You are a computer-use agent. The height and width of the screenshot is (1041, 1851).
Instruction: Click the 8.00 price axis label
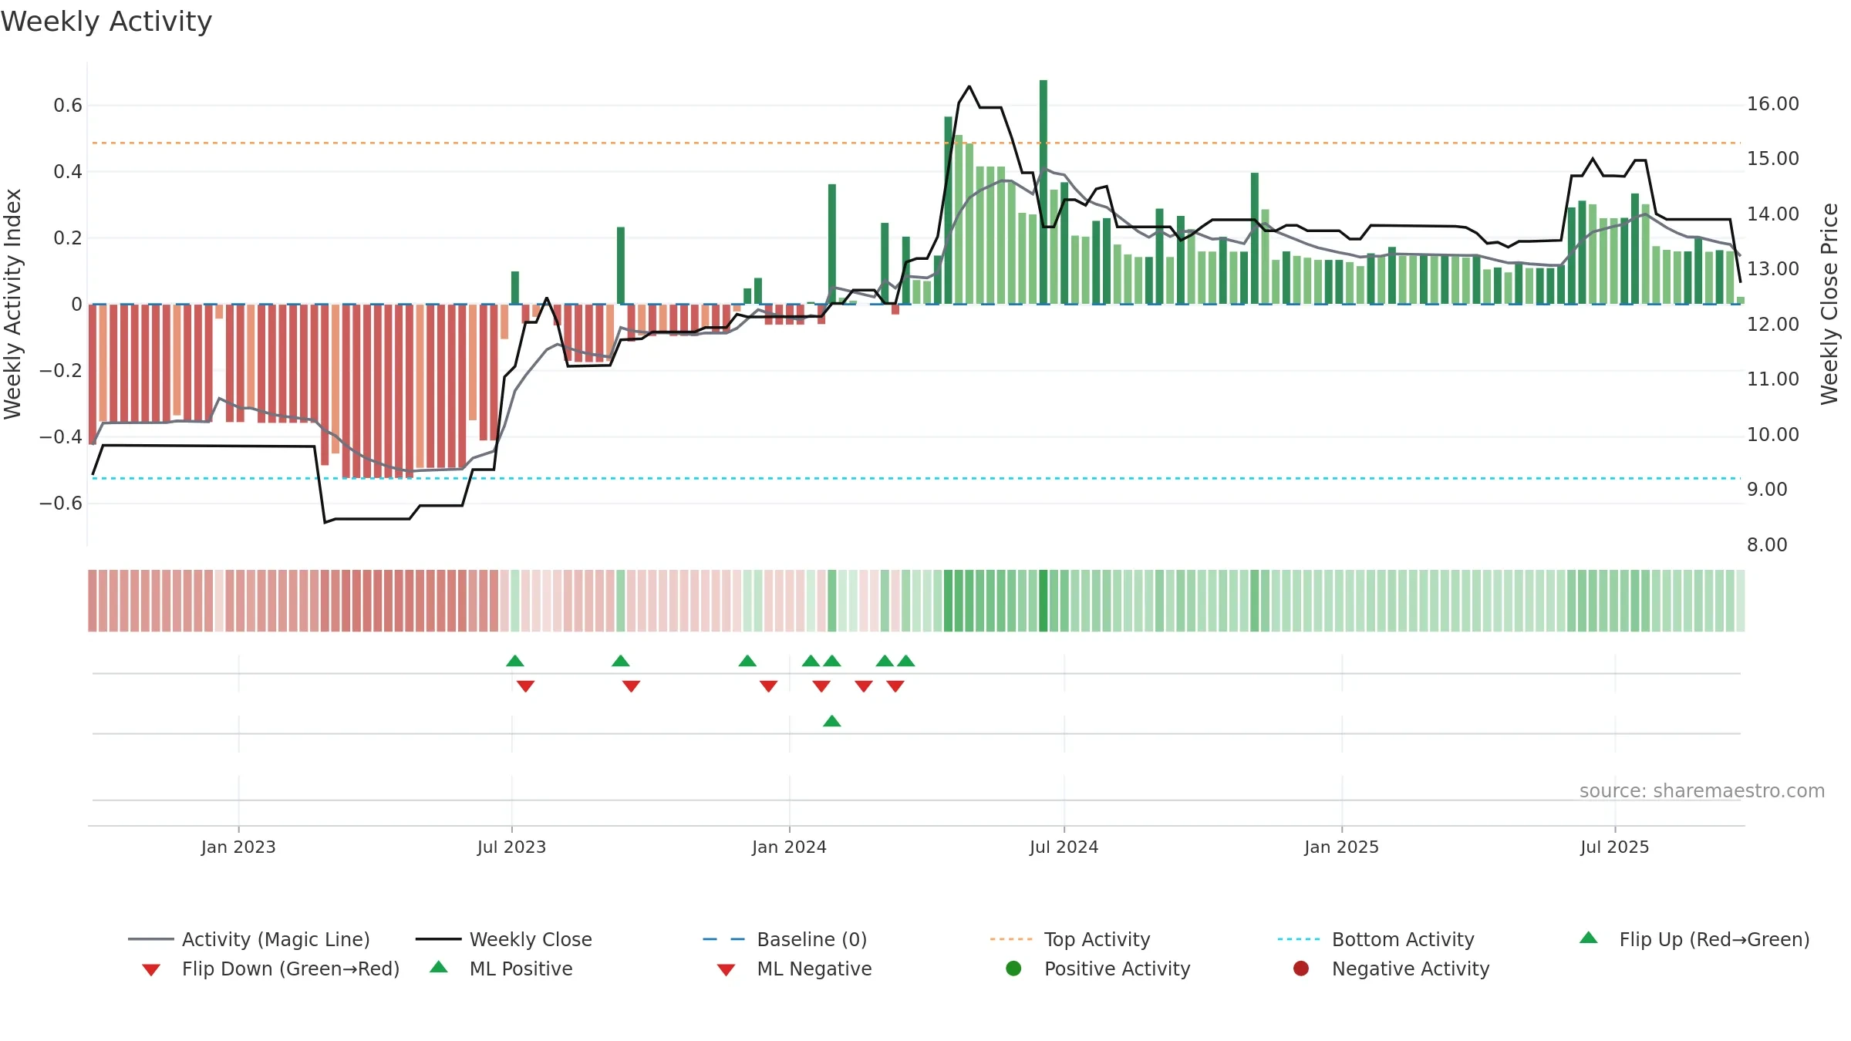1767,545
